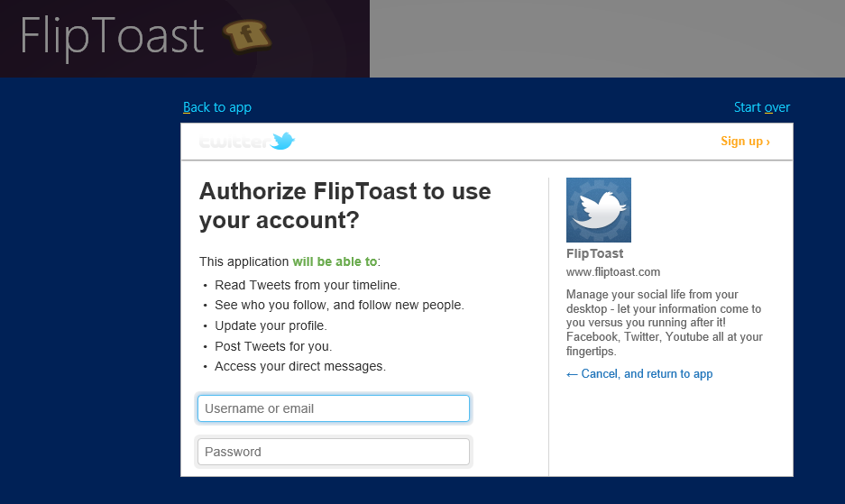Focus the Password input field
Screen dimensions: 845x504
[x=334, y=452]
